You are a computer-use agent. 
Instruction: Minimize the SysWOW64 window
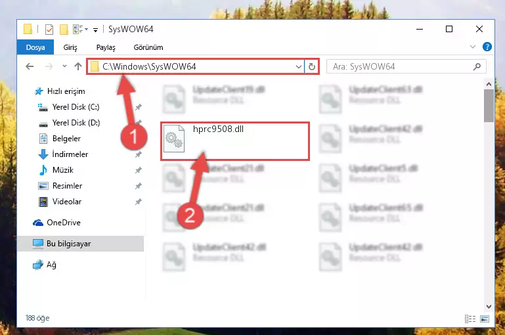420,29
